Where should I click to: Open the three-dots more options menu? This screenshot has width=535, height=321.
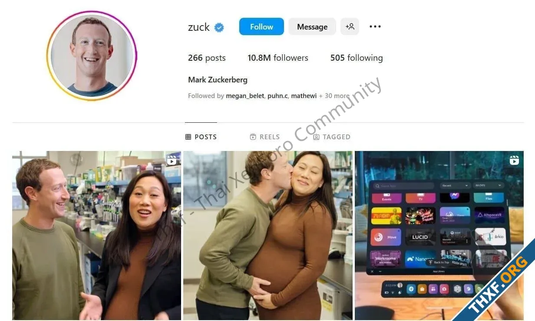pos(375,26)
